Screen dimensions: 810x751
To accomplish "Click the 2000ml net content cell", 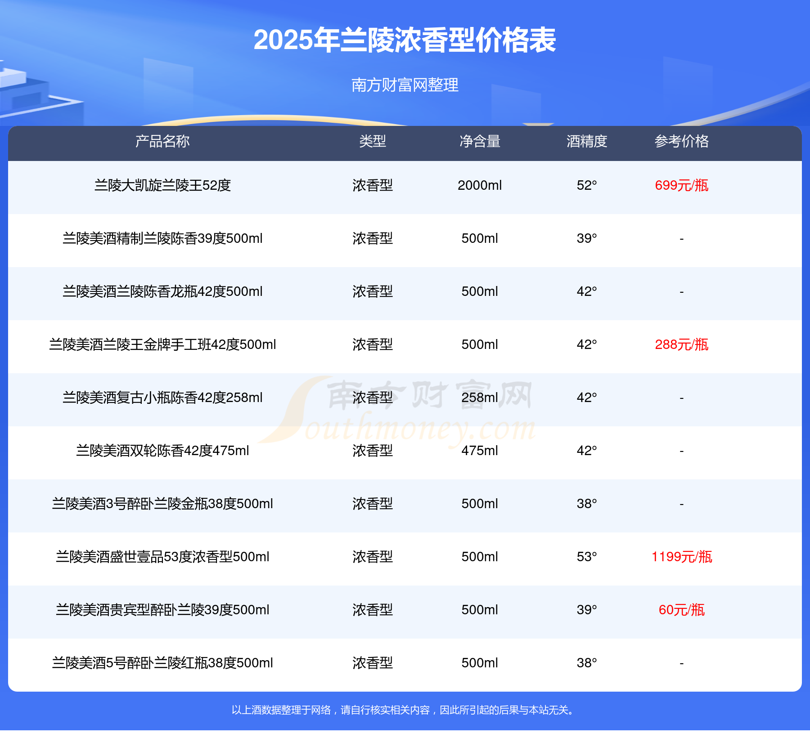I will [480, 185].
